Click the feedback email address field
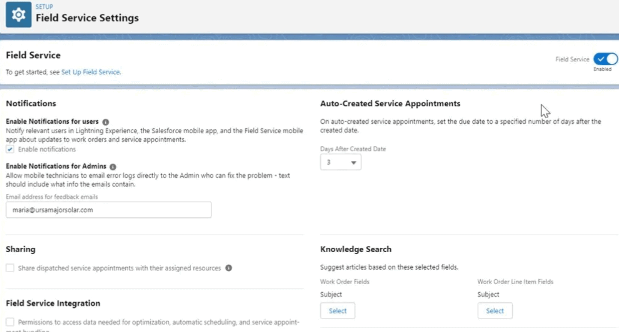 pyautogui.click(x=108, y=210)
